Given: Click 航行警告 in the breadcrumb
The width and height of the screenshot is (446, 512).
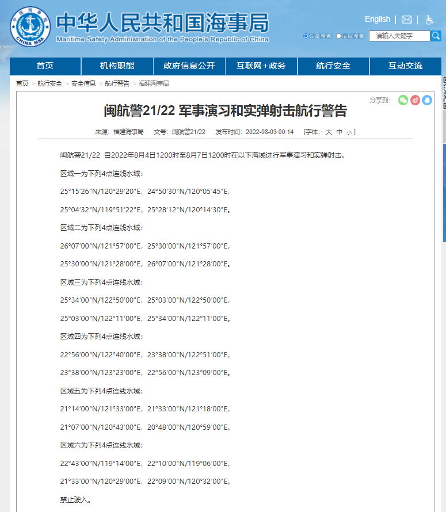Looking at the screenshot, I should tap(117, 84).
